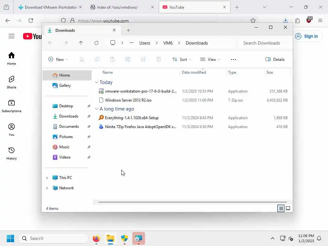Open the Sort dropdown menu

coord(181,59)
